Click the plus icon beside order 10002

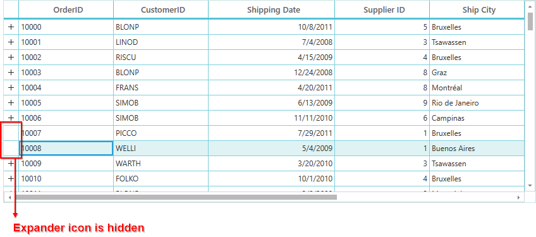(11, 57)
